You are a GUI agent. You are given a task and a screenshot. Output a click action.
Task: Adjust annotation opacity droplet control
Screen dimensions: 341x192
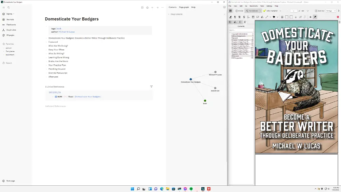[x=296, y=17]
